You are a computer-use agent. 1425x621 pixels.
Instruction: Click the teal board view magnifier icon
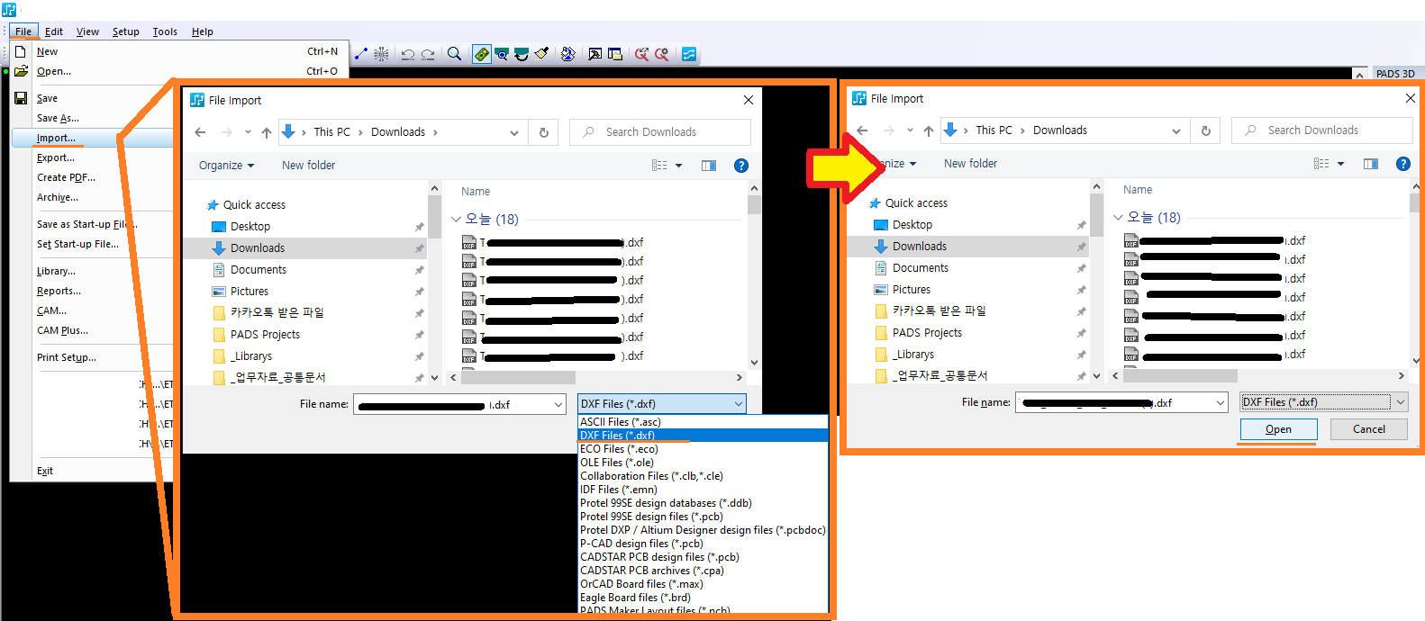(502, 54)
